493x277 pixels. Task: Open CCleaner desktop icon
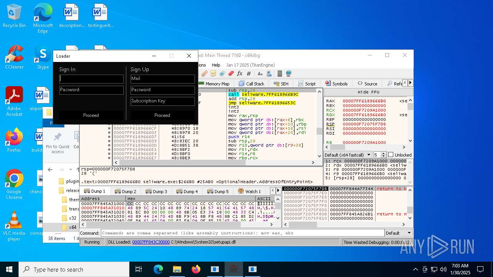(14, 58)
